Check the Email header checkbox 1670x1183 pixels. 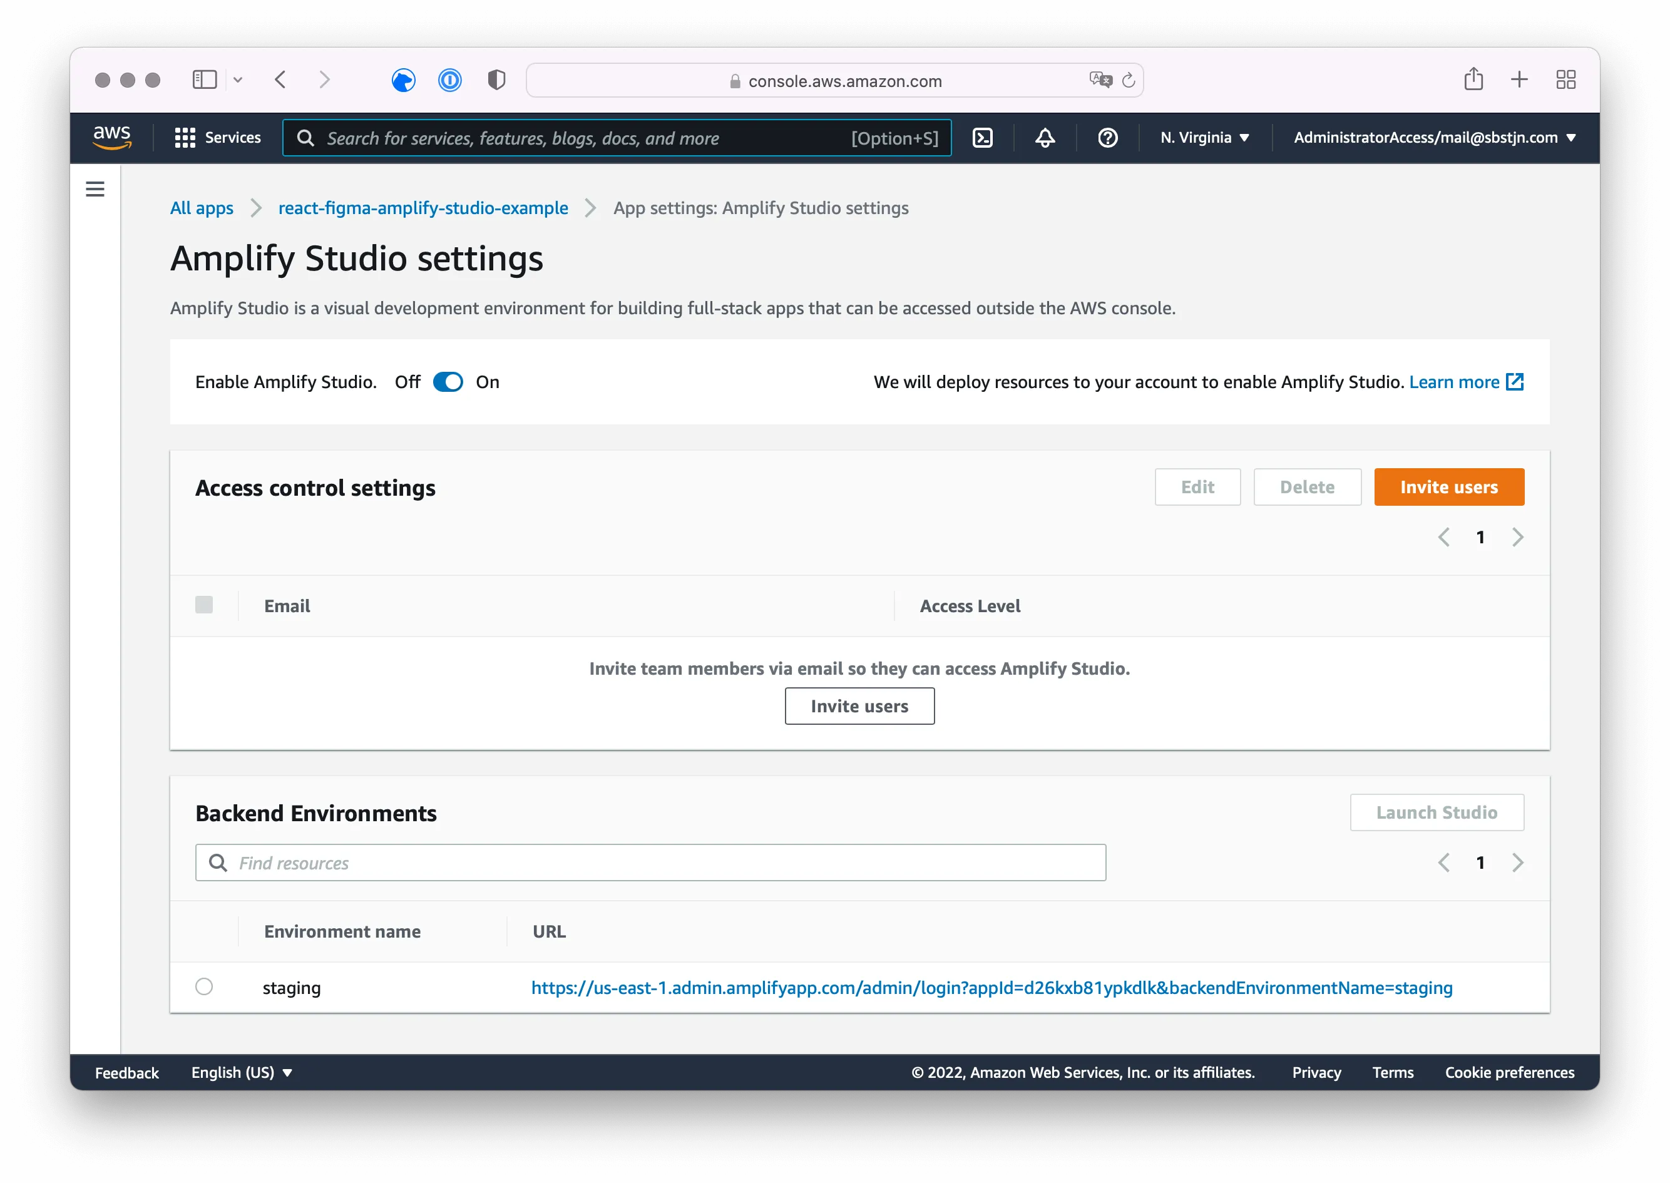[x=204, y=605]
